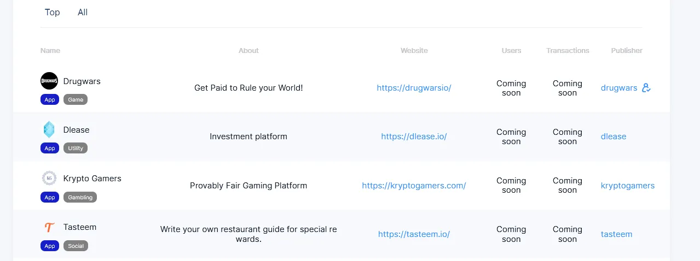Click Coming soon in Drugwars Users column
This screenshot has width=700, height=261.
click(x=511, y=88)
